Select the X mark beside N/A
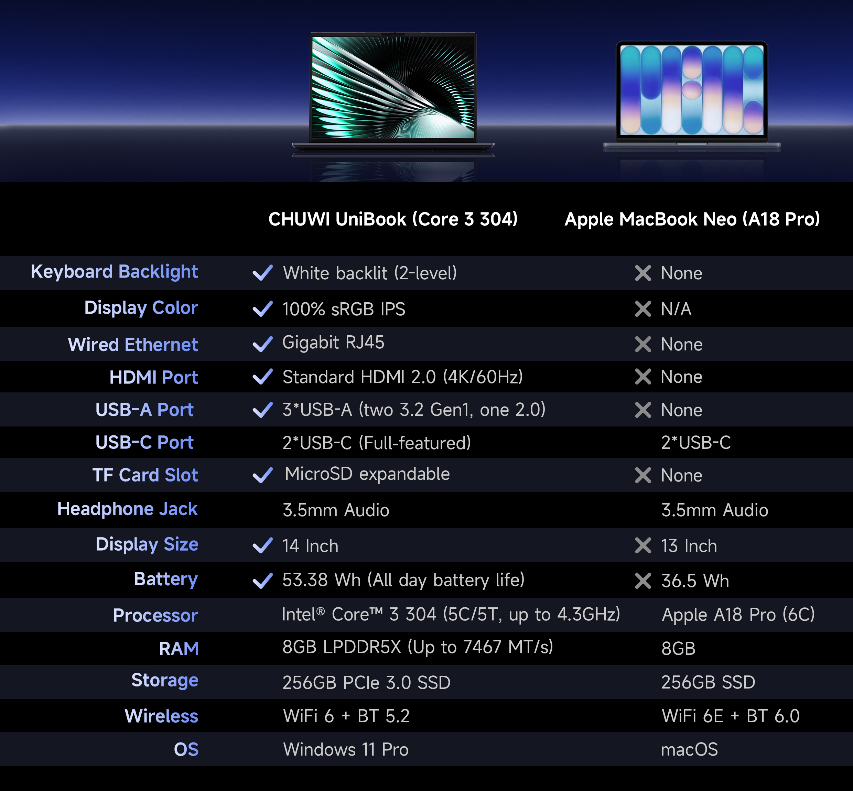Image resolution: width=853 pixels, height=791 pixels. [643, 308]
